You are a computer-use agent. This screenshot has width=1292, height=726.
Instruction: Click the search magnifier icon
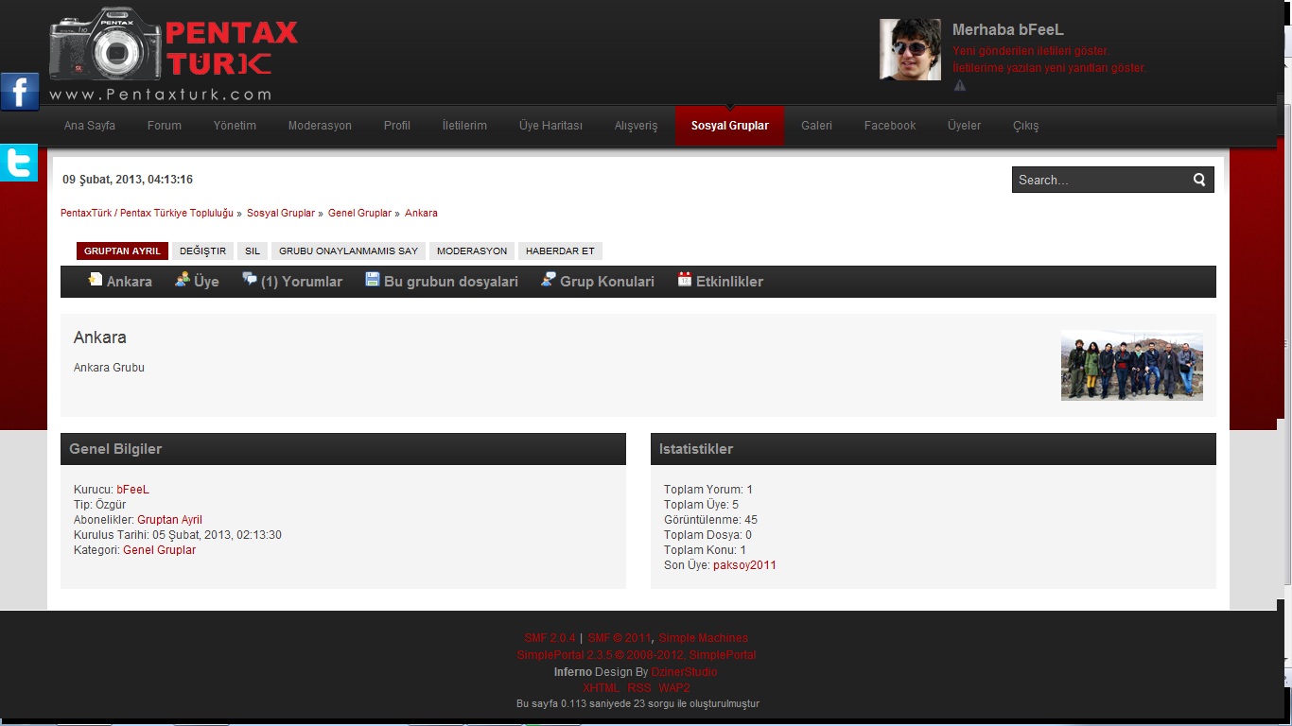pyautogui.click(x=1199, y=180)
